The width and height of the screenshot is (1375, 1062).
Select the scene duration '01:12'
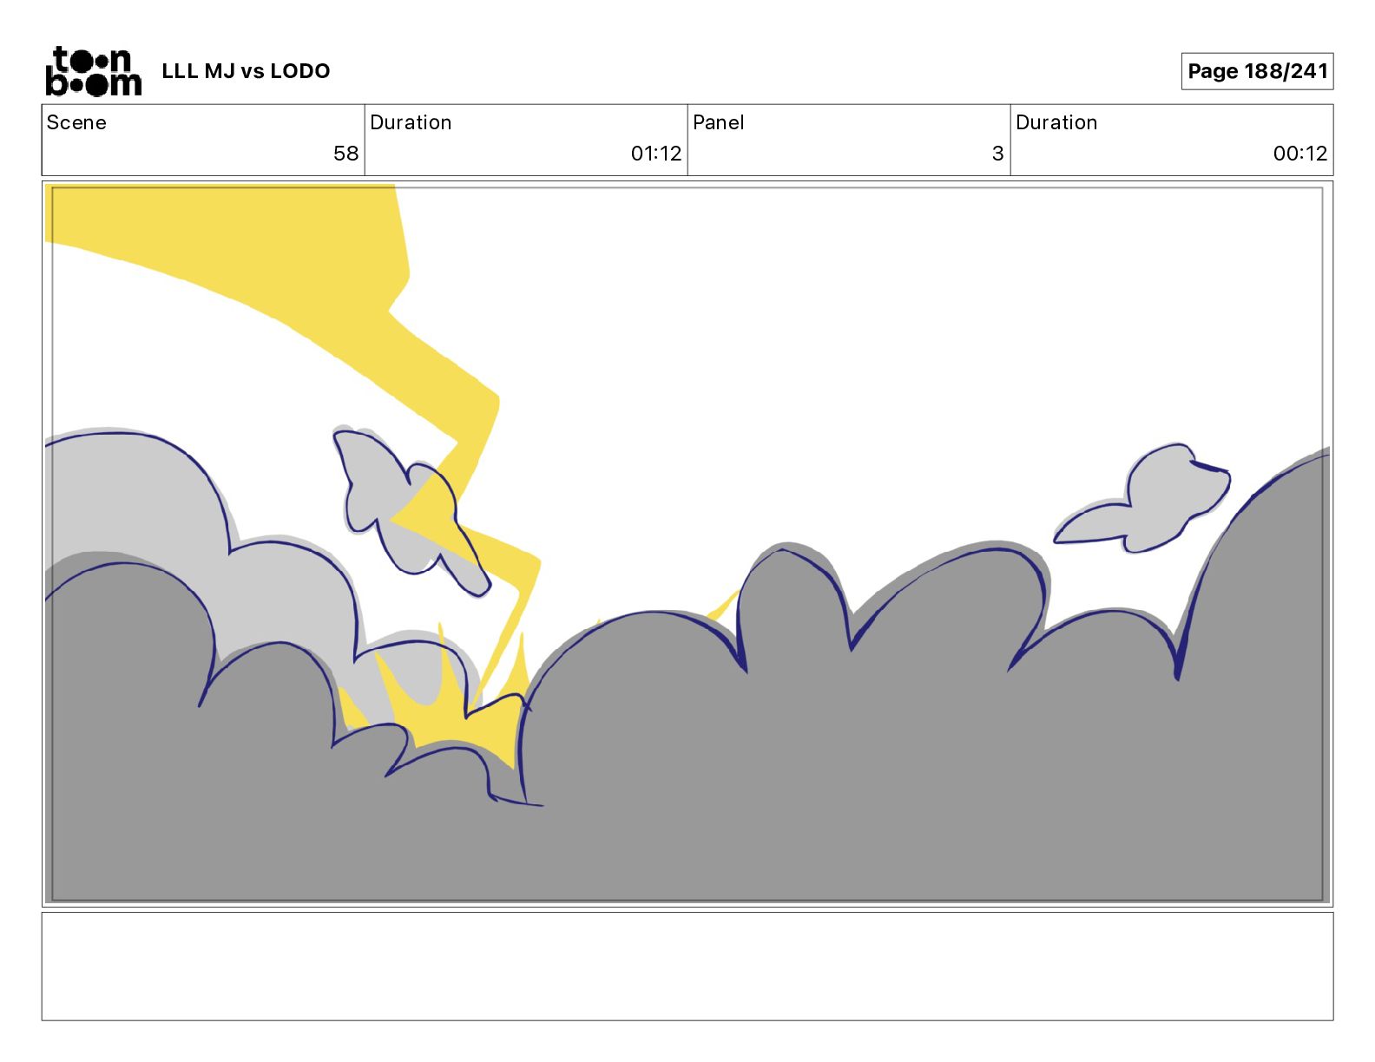click(656, 154)
